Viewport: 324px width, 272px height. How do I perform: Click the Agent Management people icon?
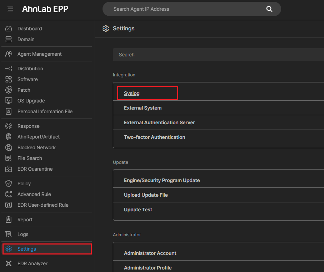9,54
